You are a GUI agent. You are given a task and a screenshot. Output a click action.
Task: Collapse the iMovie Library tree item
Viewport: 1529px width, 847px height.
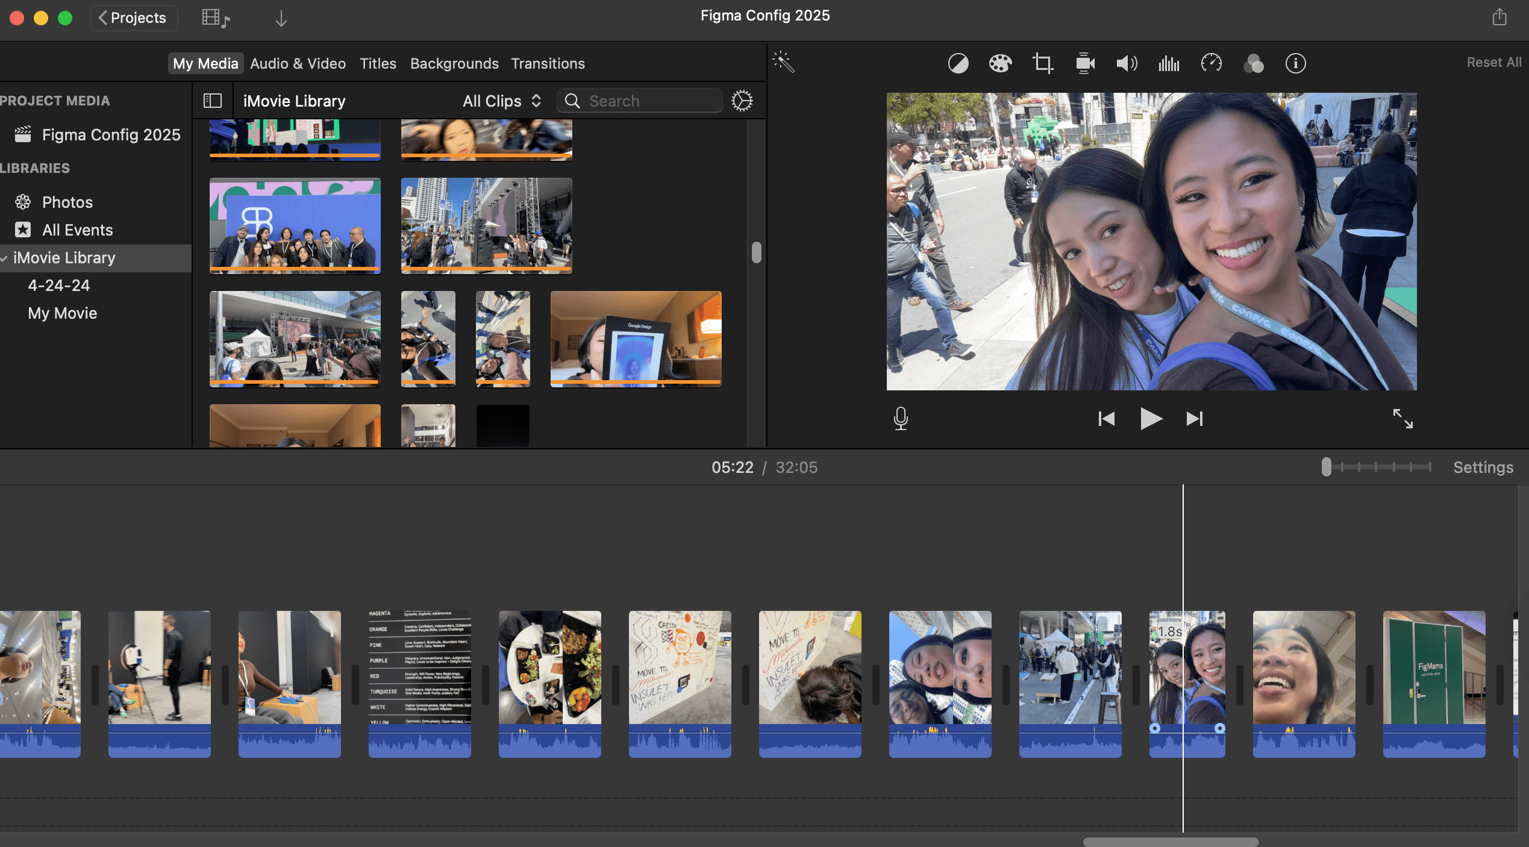point(4,258)
